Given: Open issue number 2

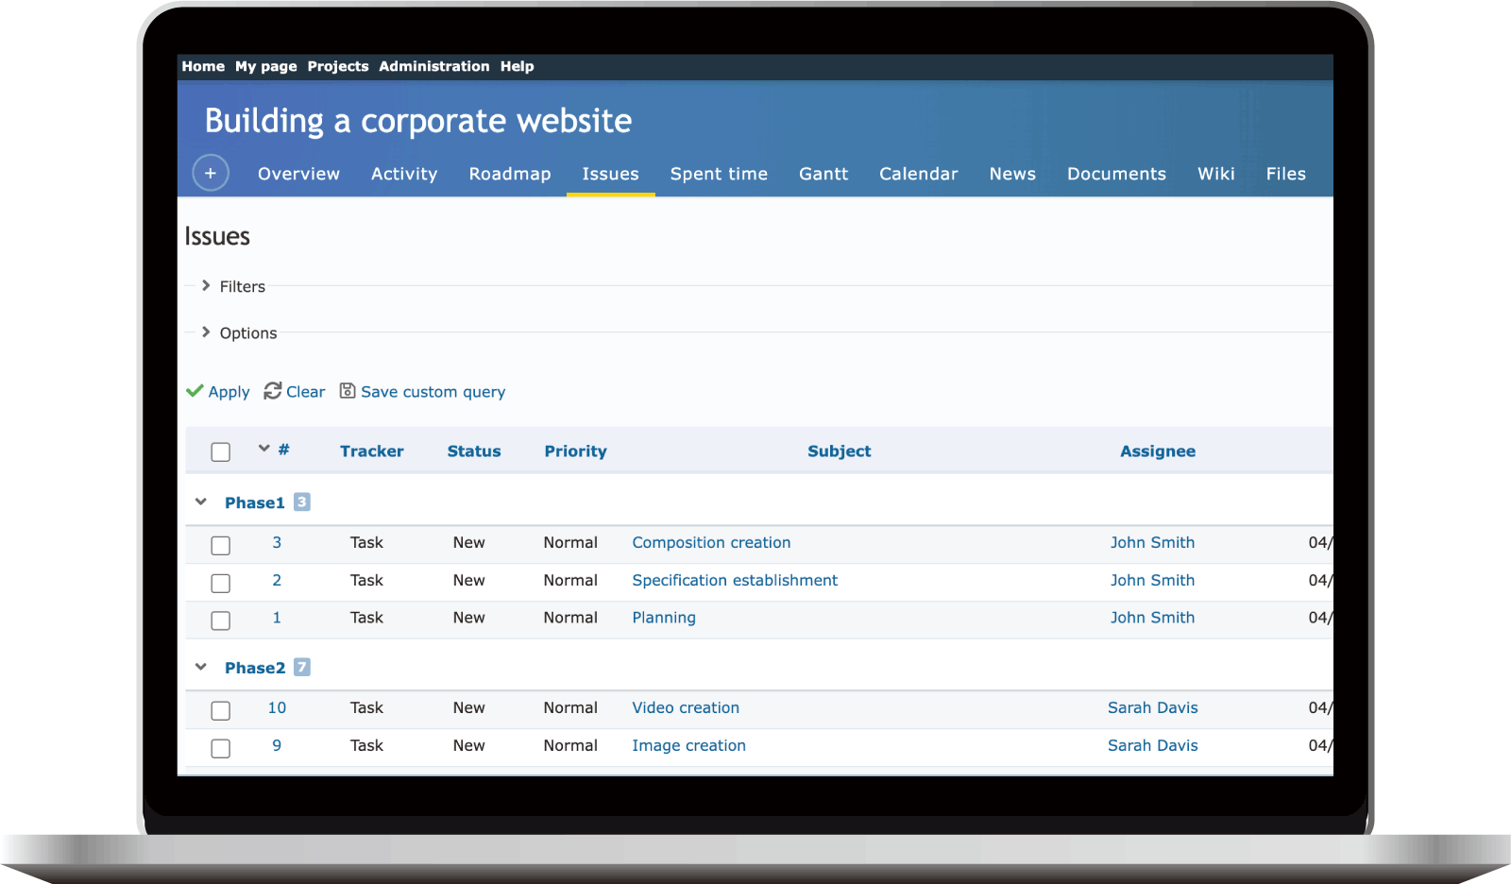Looking at the screenshot, I should click(x=277, y=580).
